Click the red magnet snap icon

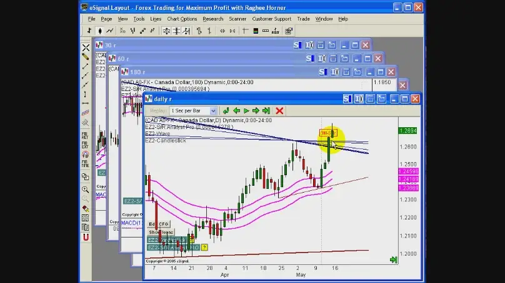tap(86, 237)
